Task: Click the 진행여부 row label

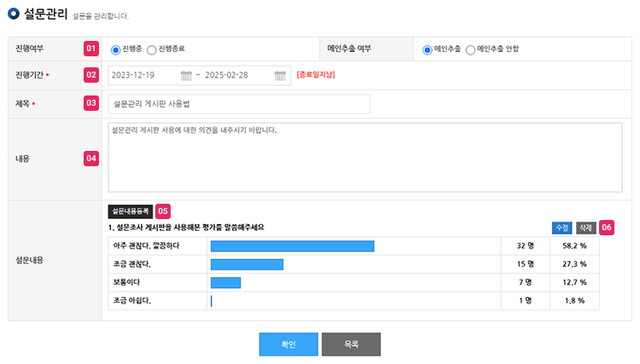Action: point(29,49)
